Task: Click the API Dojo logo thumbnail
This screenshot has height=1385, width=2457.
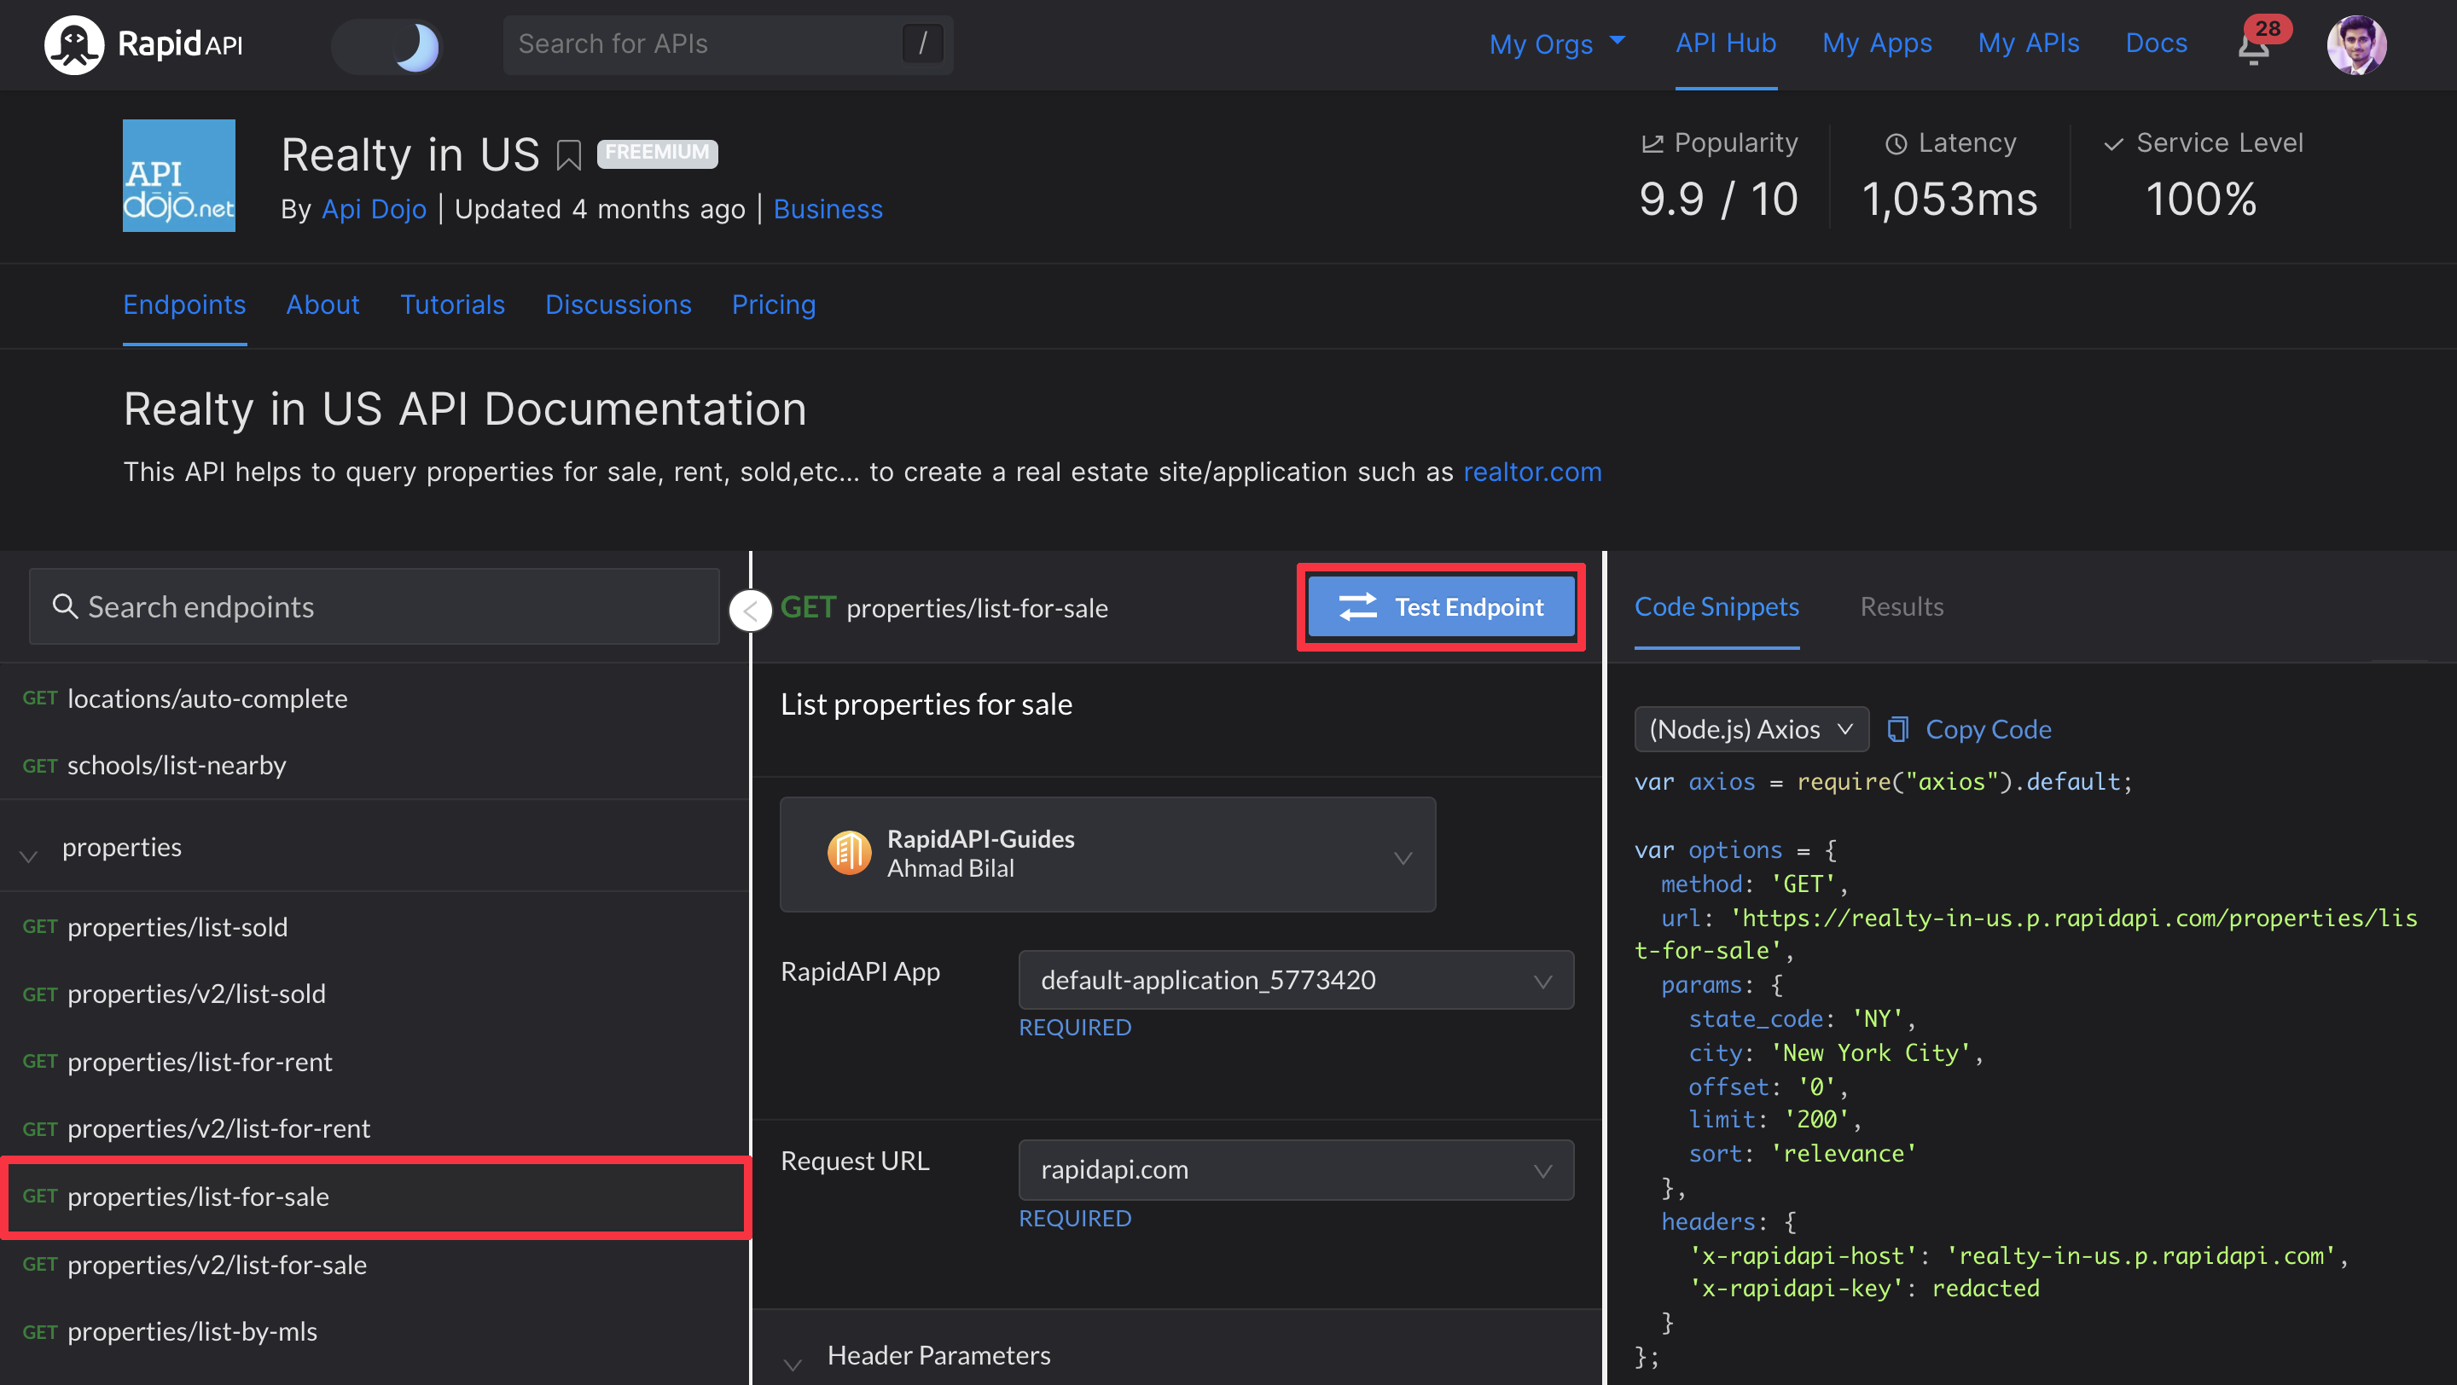Action: pos(178,176)
